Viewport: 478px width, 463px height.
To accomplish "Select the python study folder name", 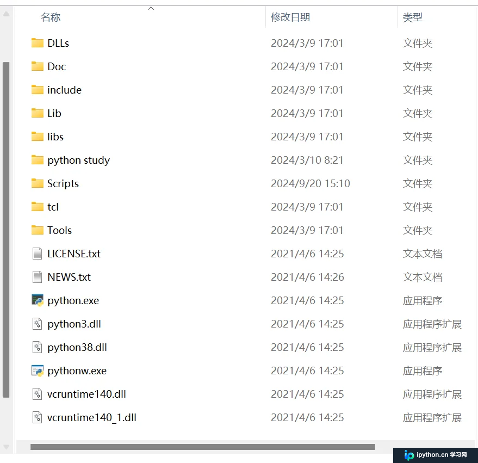I will [79, 160].
